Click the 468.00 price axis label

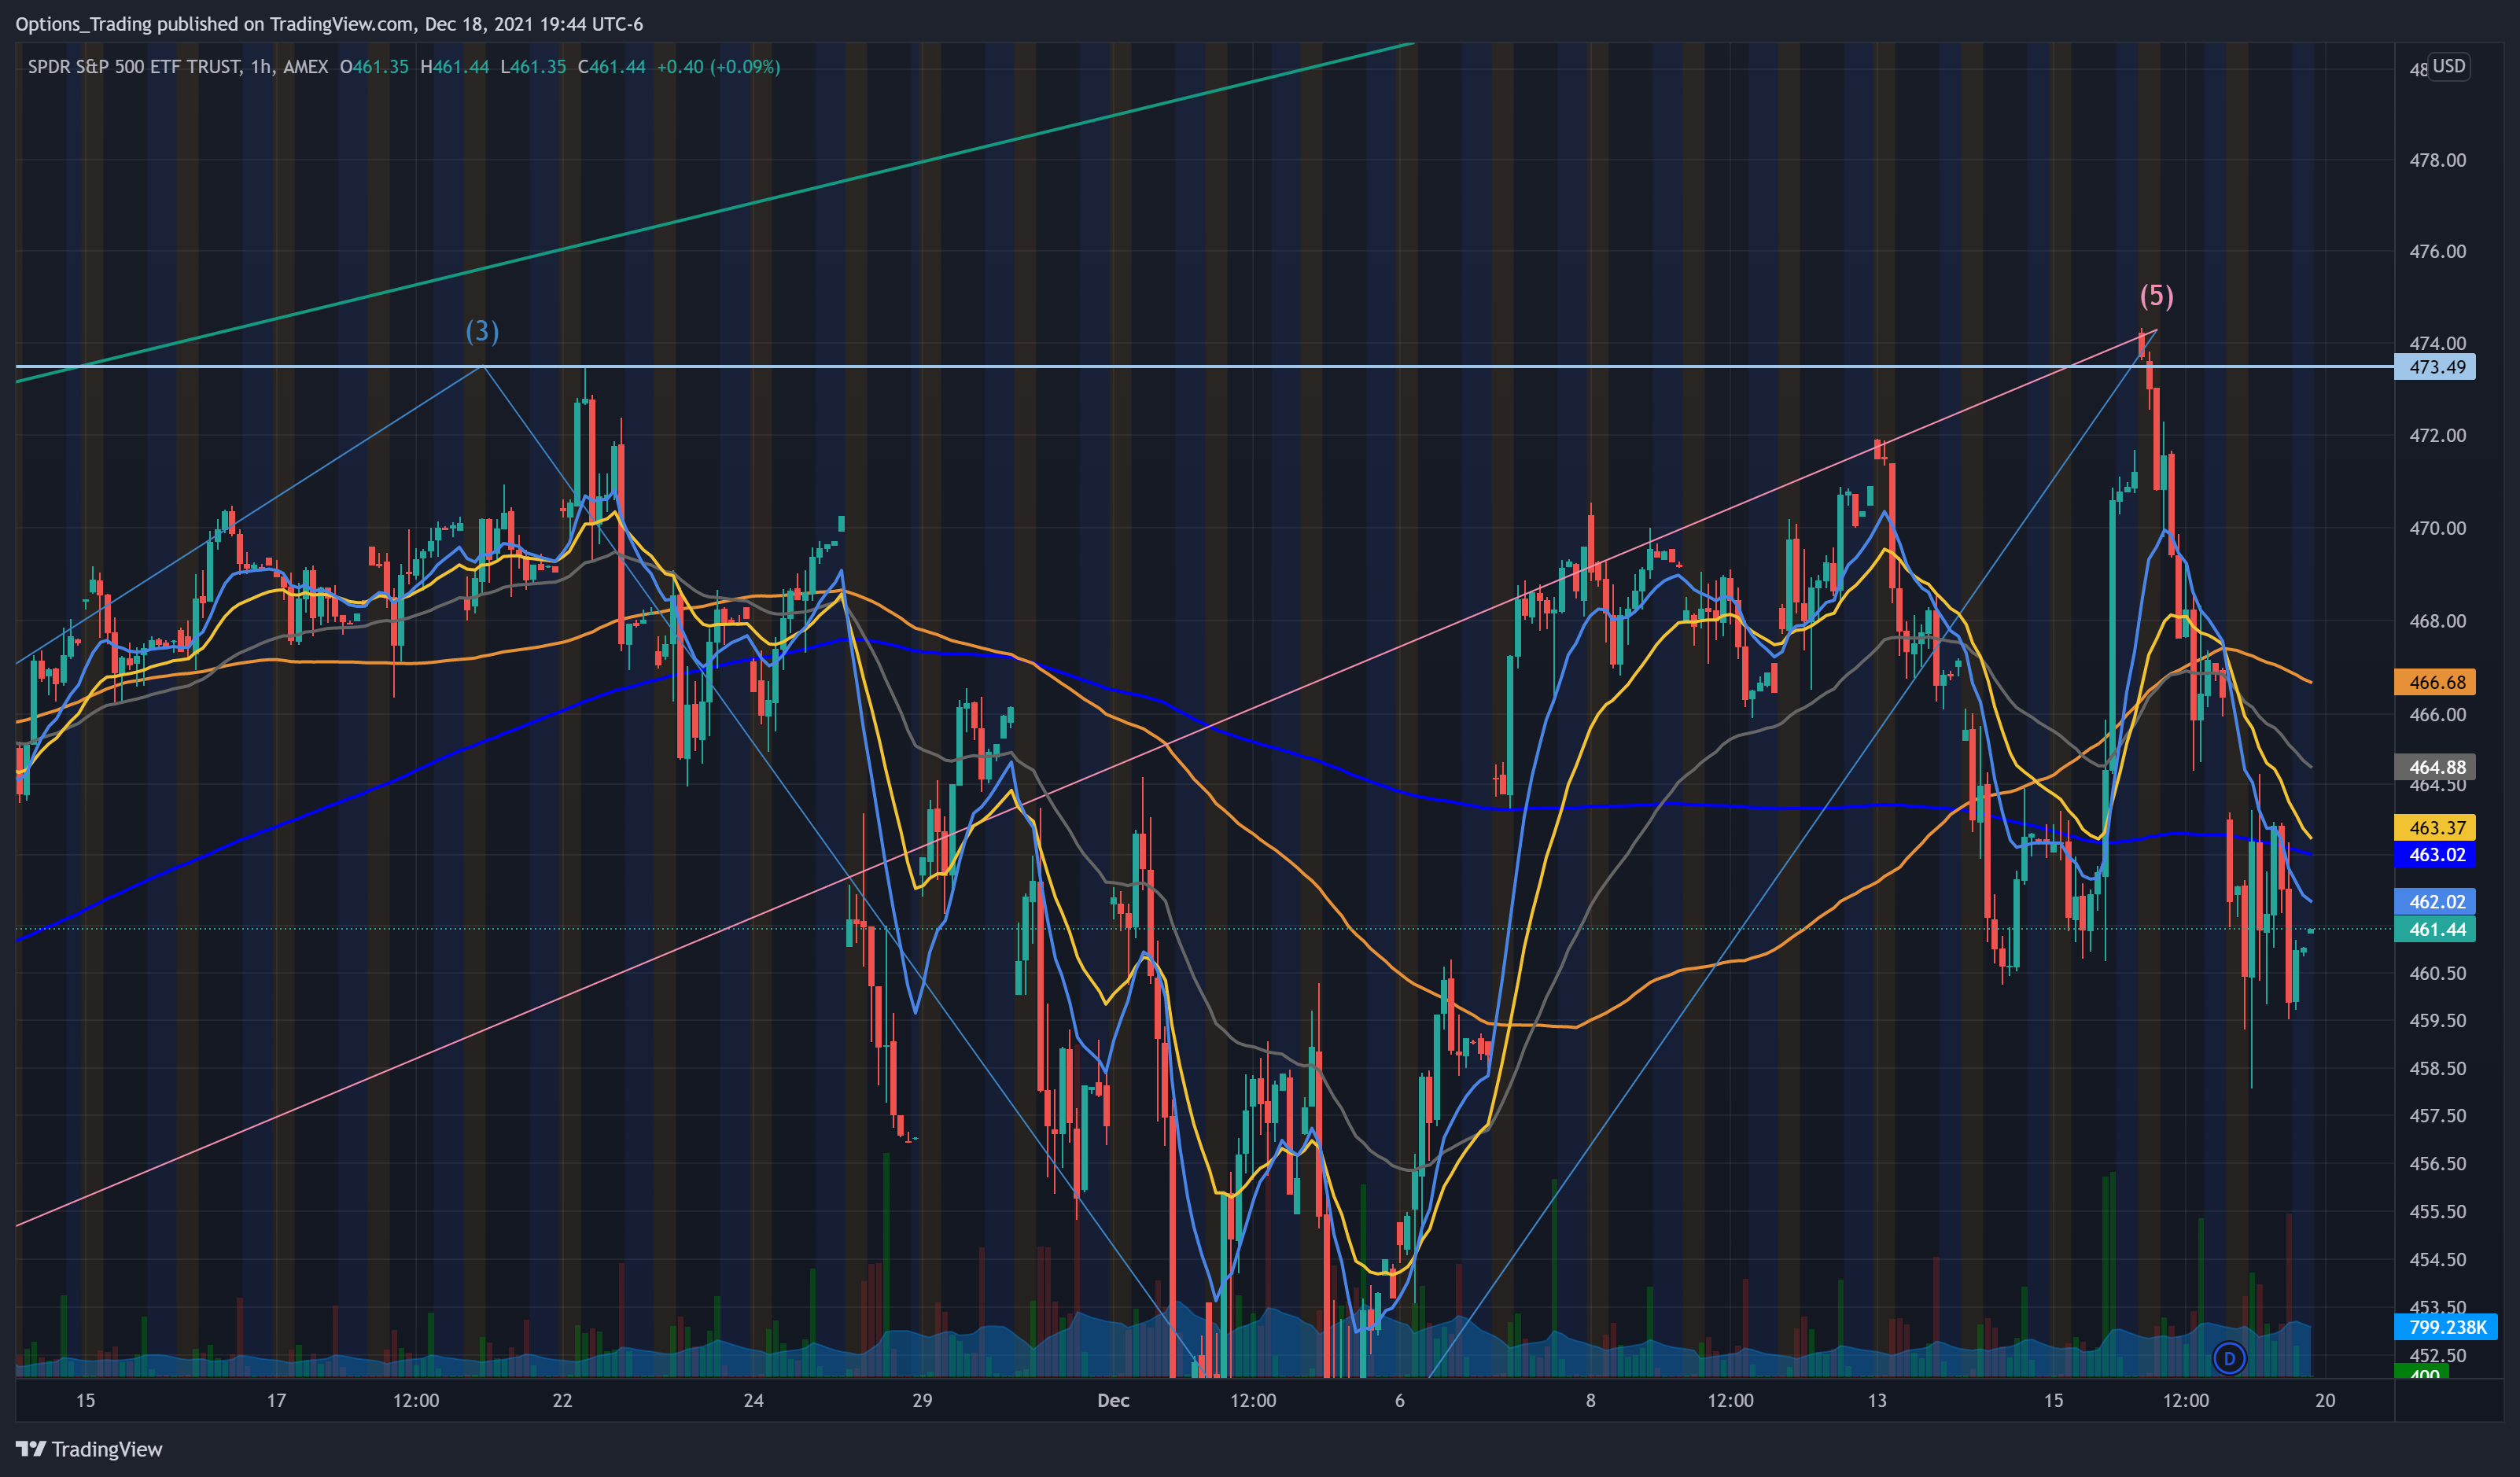click(2437, 621)
